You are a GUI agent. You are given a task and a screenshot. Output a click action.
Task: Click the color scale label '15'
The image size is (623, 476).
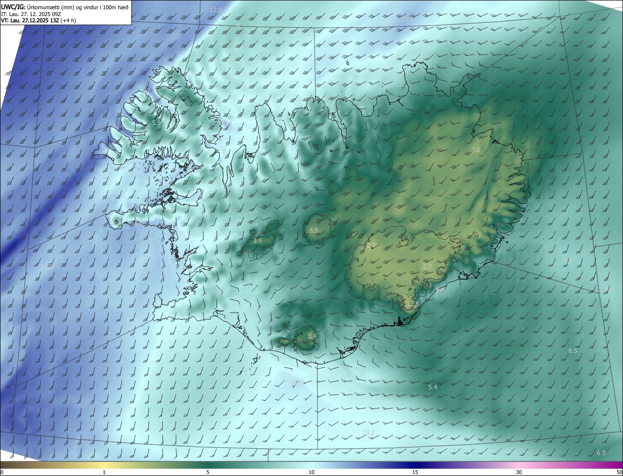[x=415, y=472]
